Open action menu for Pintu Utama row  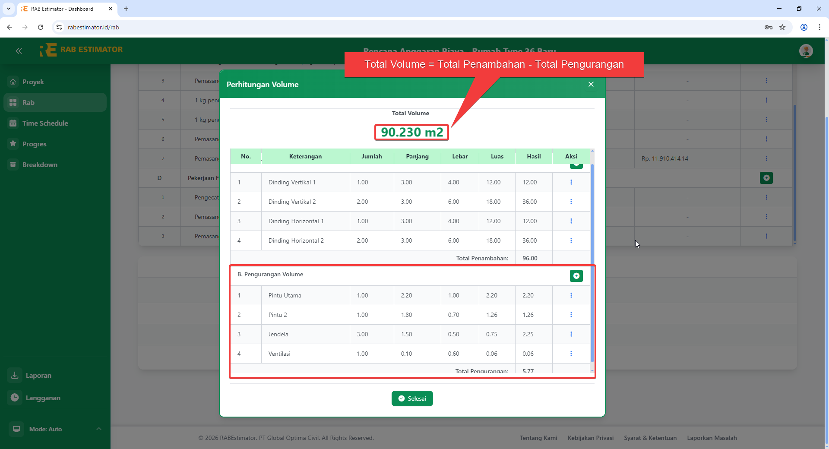[x=571, y=295]
